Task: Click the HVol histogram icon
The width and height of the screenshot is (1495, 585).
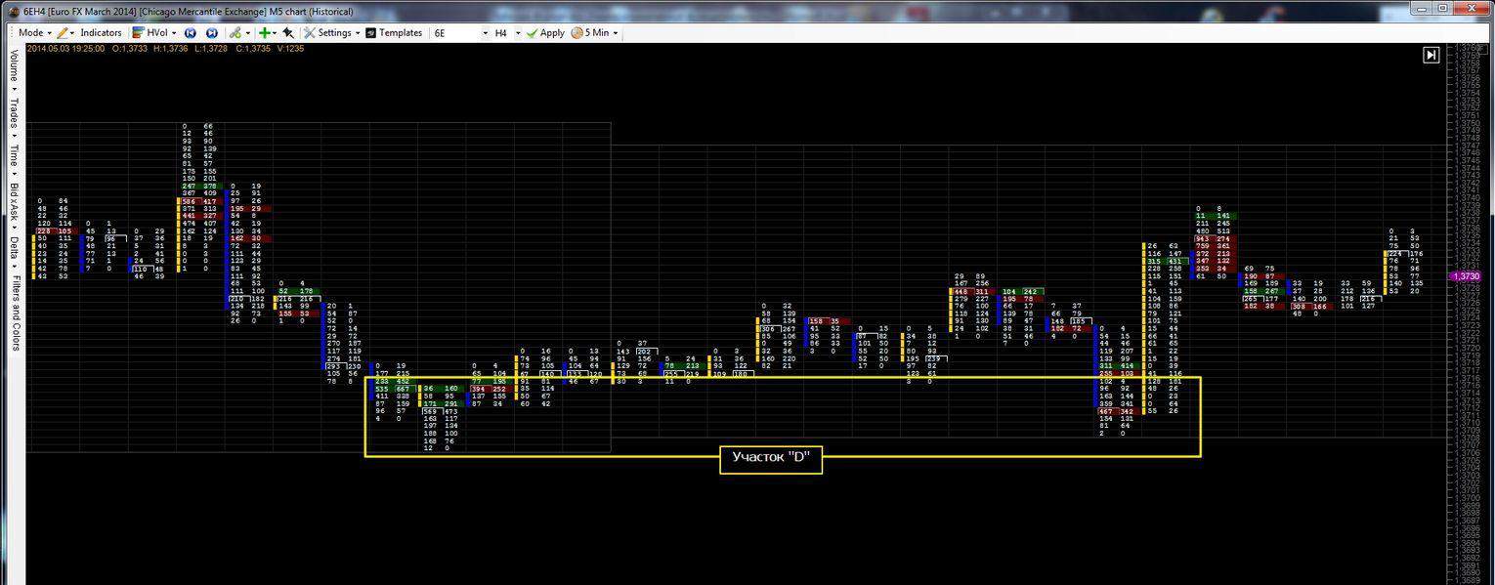Action: (x=139, y=32)
